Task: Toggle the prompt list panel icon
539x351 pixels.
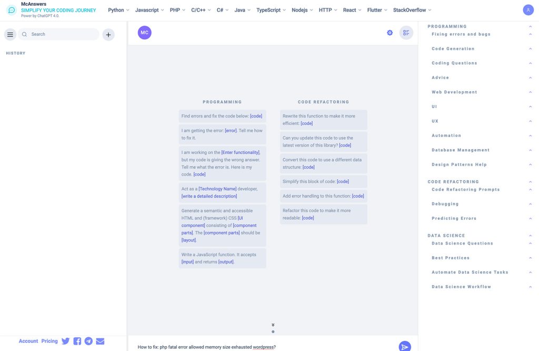Action: [406, 33]
